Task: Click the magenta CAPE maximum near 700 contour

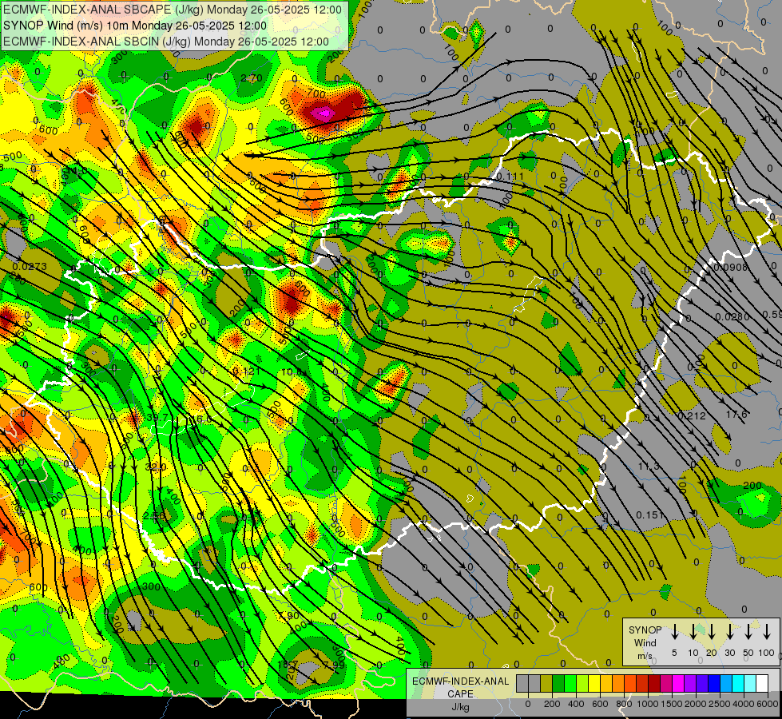Action: [324, 113]
